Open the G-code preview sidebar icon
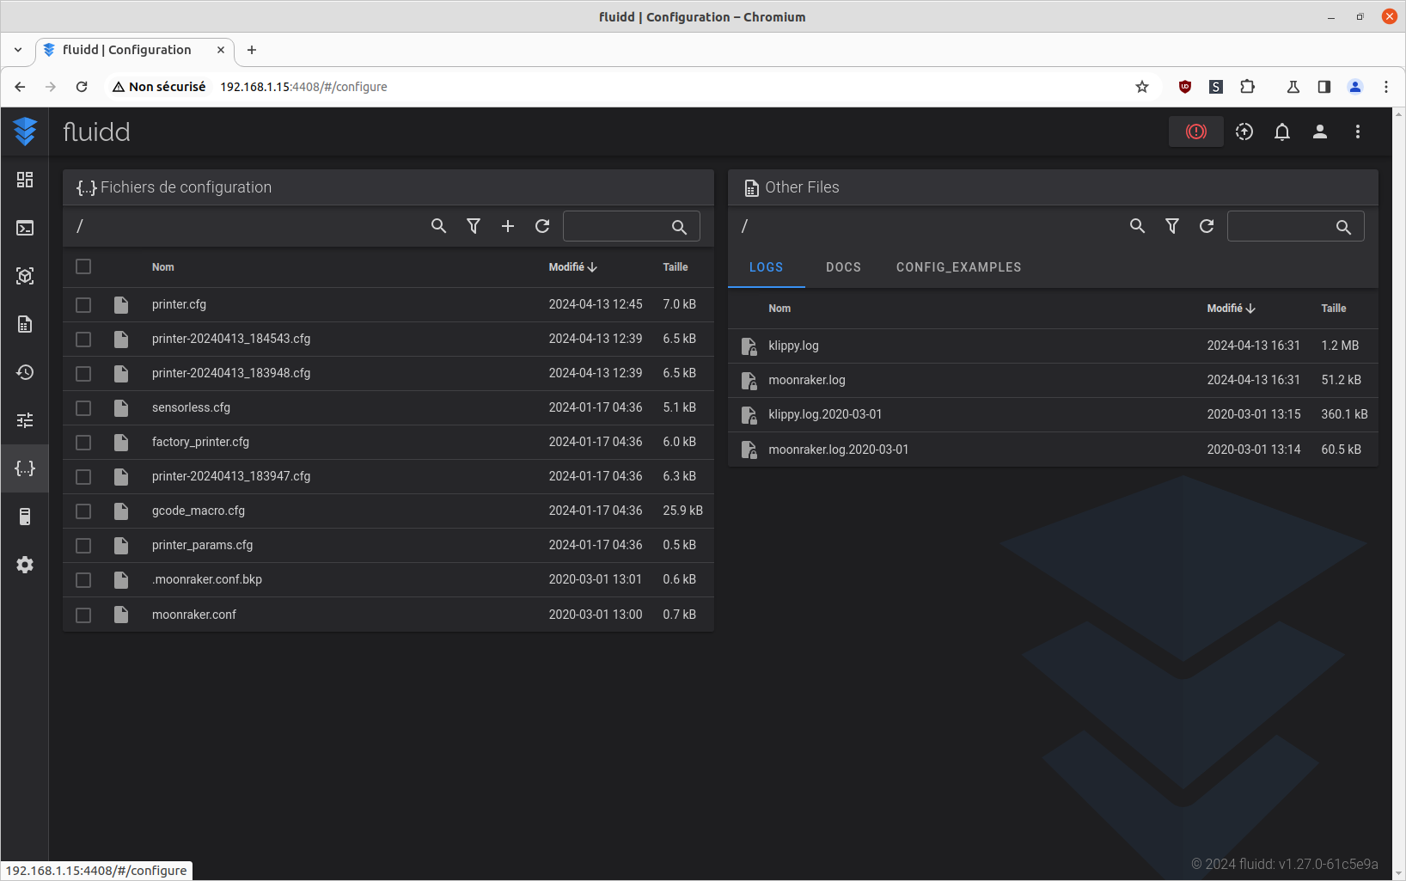The width and height of the screenshot is (1406, 881). (25, 276)
